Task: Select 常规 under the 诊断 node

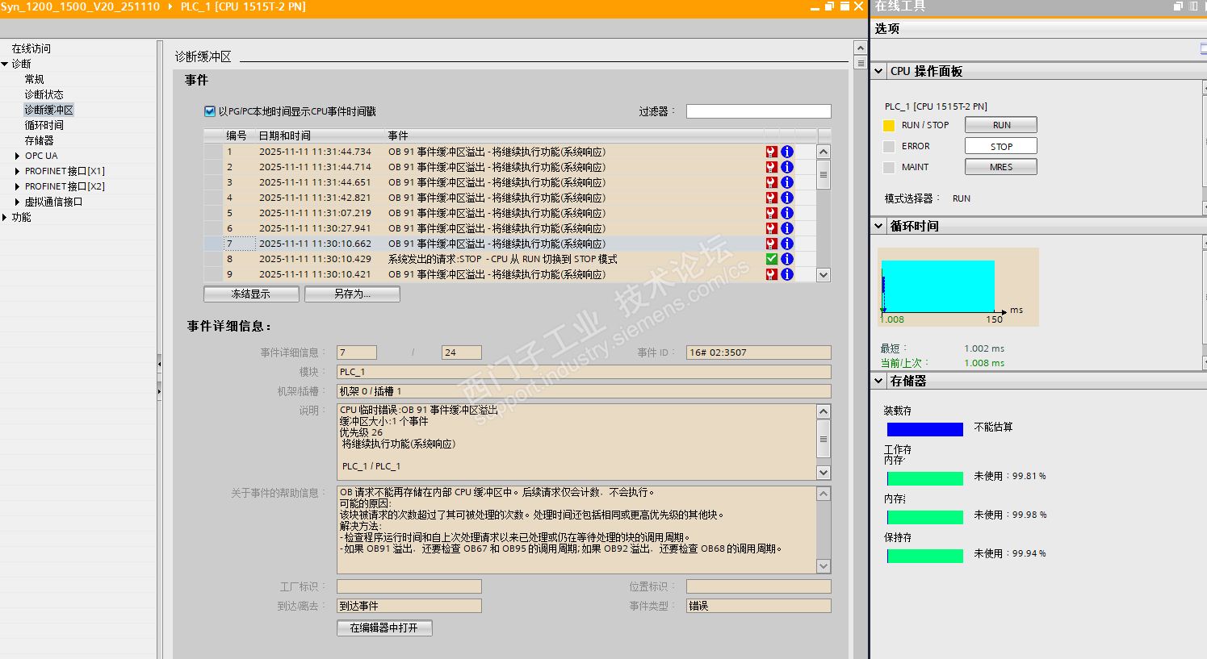Action: click(35, 79)
